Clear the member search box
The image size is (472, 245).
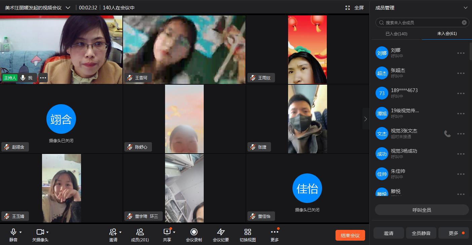(x=464, y=23)
